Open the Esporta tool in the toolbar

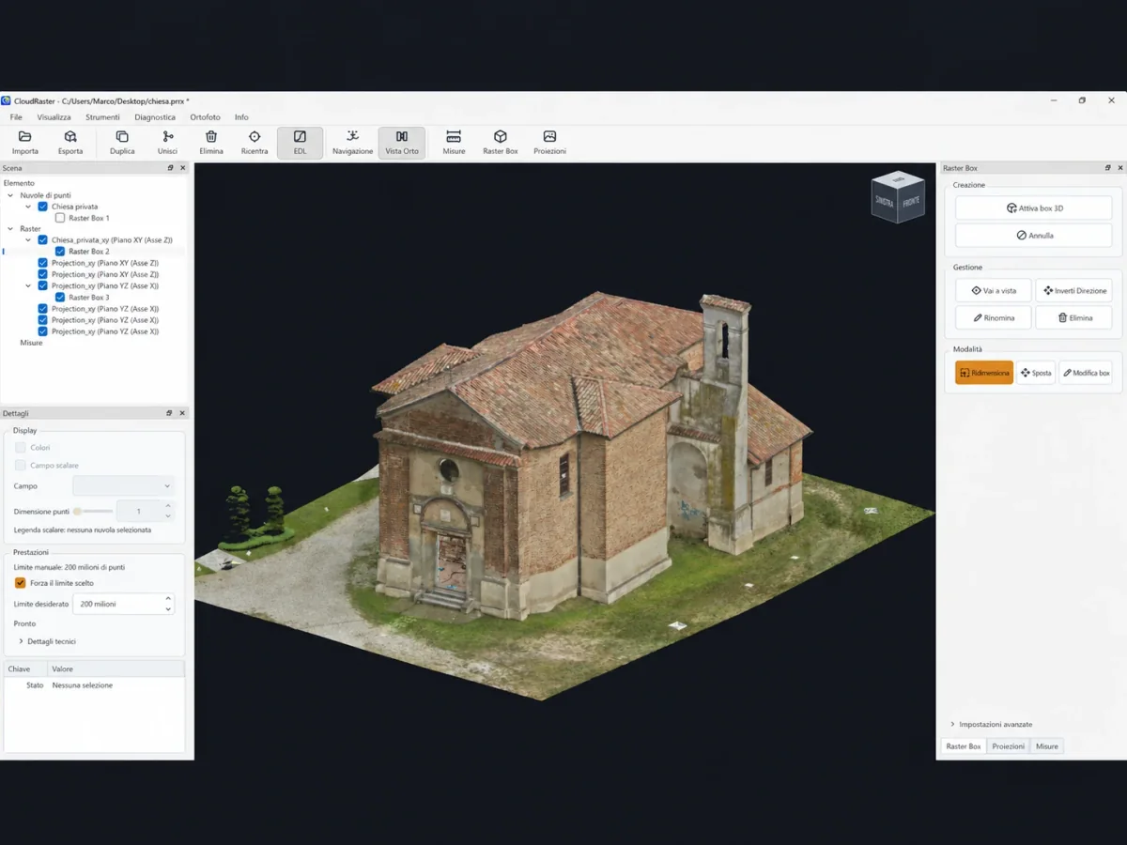[70, 143]
